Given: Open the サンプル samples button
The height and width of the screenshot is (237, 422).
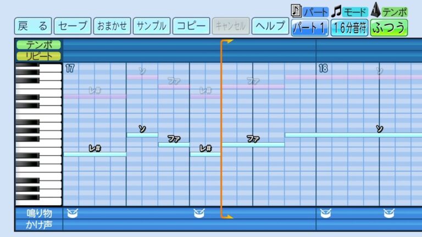Looking at the screenshot, I should [151, 26].
